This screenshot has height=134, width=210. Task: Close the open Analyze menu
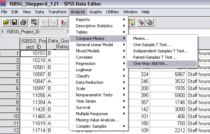(78, 12)
